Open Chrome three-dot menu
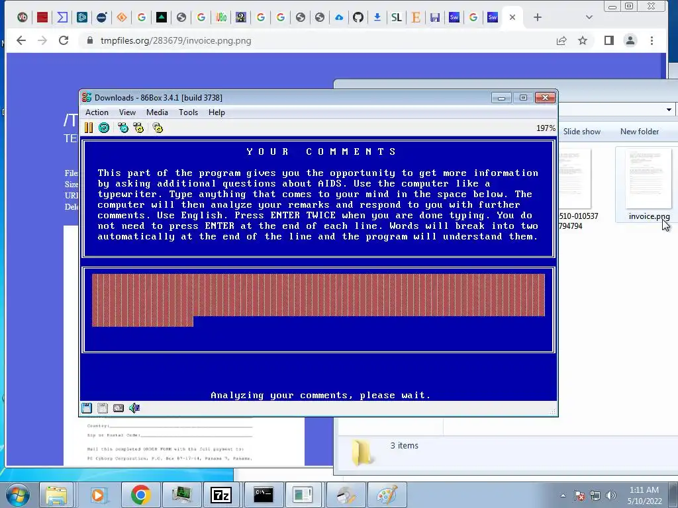The image size is (678, 508). [652, 40]
